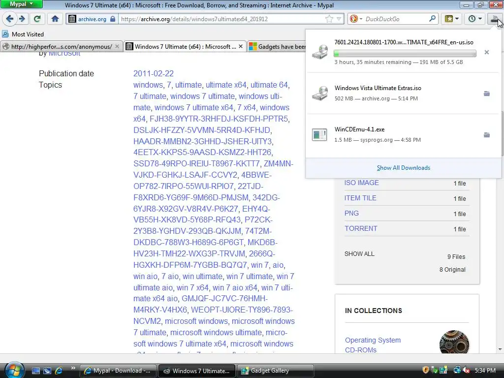This screenshot has height=378, width=504.
Task: Open the DuckDuckGo search engine selector
Action: 355,19
